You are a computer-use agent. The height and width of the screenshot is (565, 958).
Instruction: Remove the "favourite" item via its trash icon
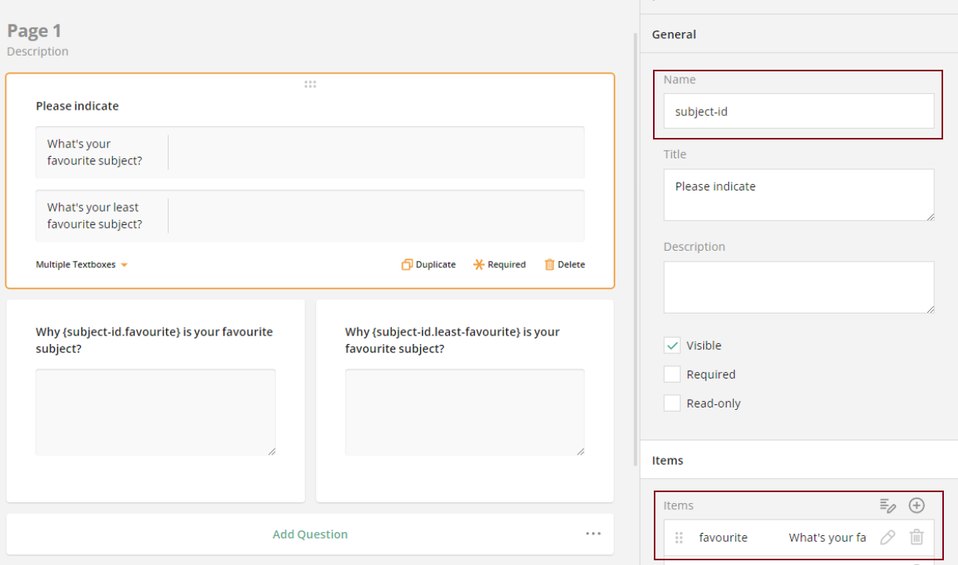[916, 538]
